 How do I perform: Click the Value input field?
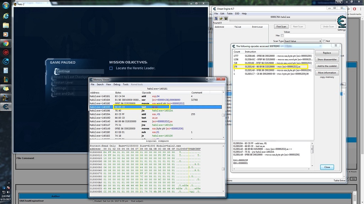coord(314,35)
